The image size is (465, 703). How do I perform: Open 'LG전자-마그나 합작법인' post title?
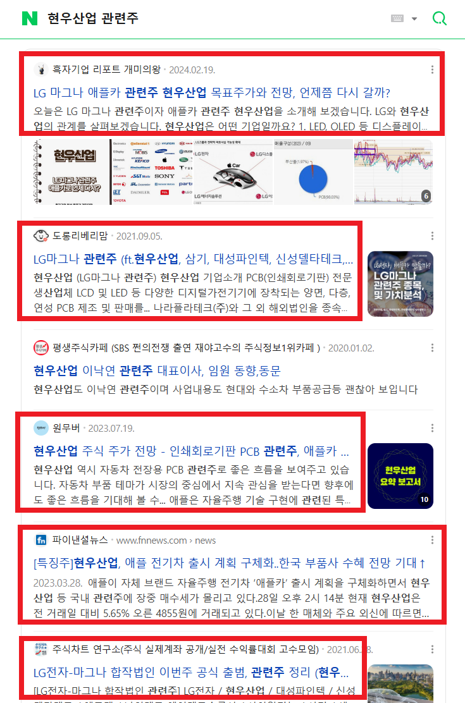tap(191, 673)
